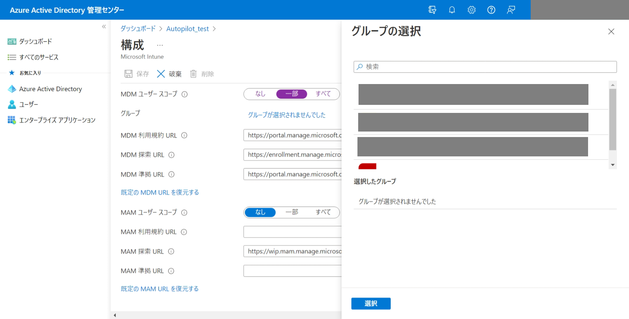The width and height of the screenshot is (629, 319).
Task: Click the empty MAM 準拠 URL field
Action: pyautogui.click(x=292, y=271)
